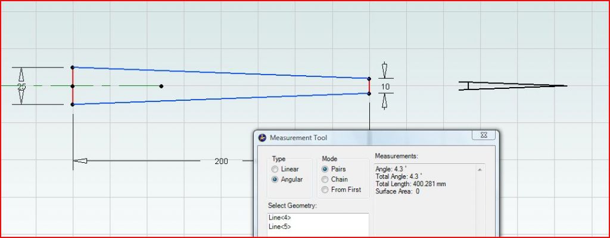Image resolution: width=610 pixels, height=238 pixels.
Task: Click the 25 height dimension value
Action: click(21, 86)
